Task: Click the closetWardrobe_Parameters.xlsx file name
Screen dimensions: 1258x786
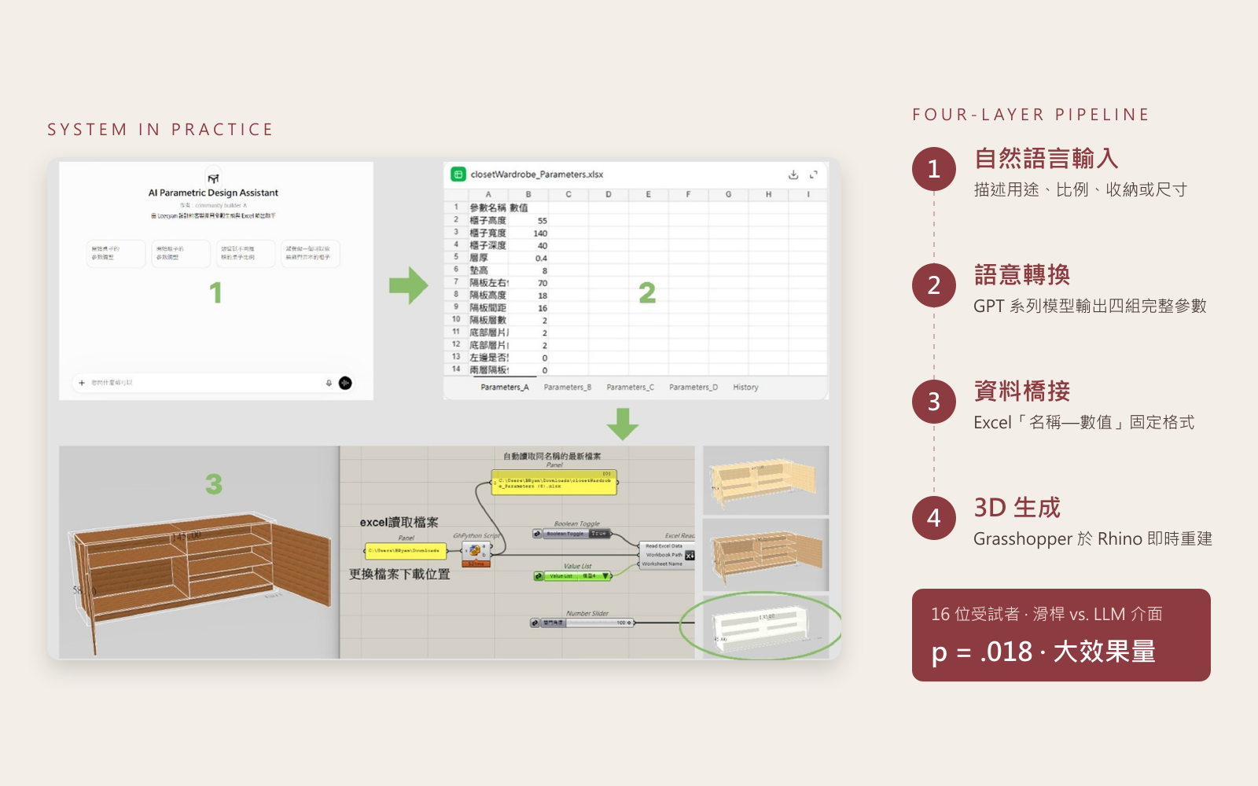Action: click(x=537, y=174)
